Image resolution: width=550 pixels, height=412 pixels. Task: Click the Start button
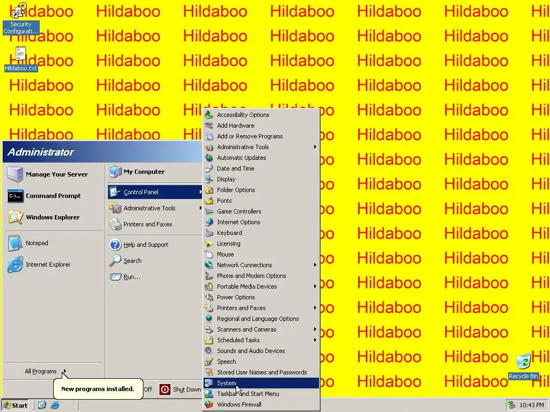pyautogui.click(x=15, y=406)
